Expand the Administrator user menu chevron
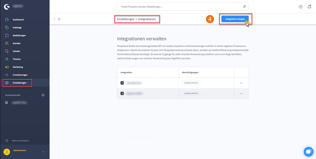 pyautogui.click(x=43, y=152)
